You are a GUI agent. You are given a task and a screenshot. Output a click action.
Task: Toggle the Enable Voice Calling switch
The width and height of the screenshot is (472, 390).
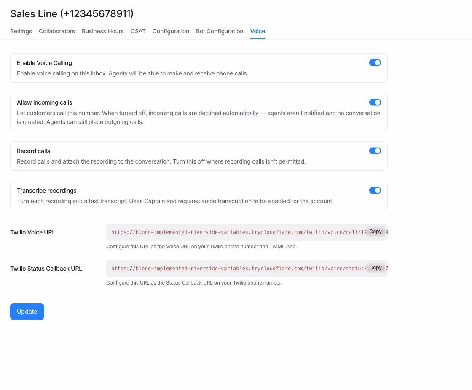pyautogui.click(x=375, y=63)
